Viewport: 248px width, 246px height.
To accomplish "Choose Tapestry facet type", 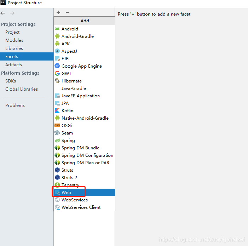I will tap(85, 185).
